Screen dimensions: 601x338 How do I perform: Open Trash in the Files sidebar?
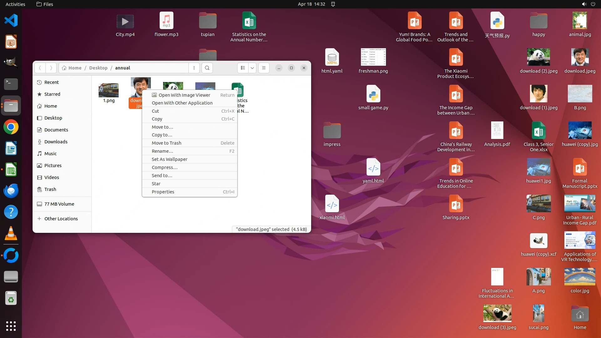50,189
